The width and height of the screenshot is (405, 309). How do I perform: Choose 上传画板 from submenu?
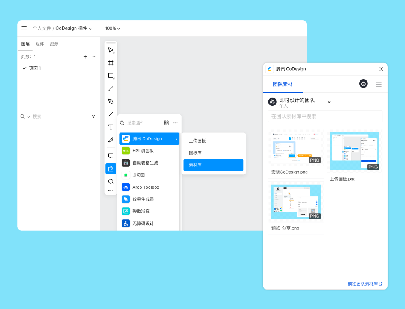click(x=213, y=141)
